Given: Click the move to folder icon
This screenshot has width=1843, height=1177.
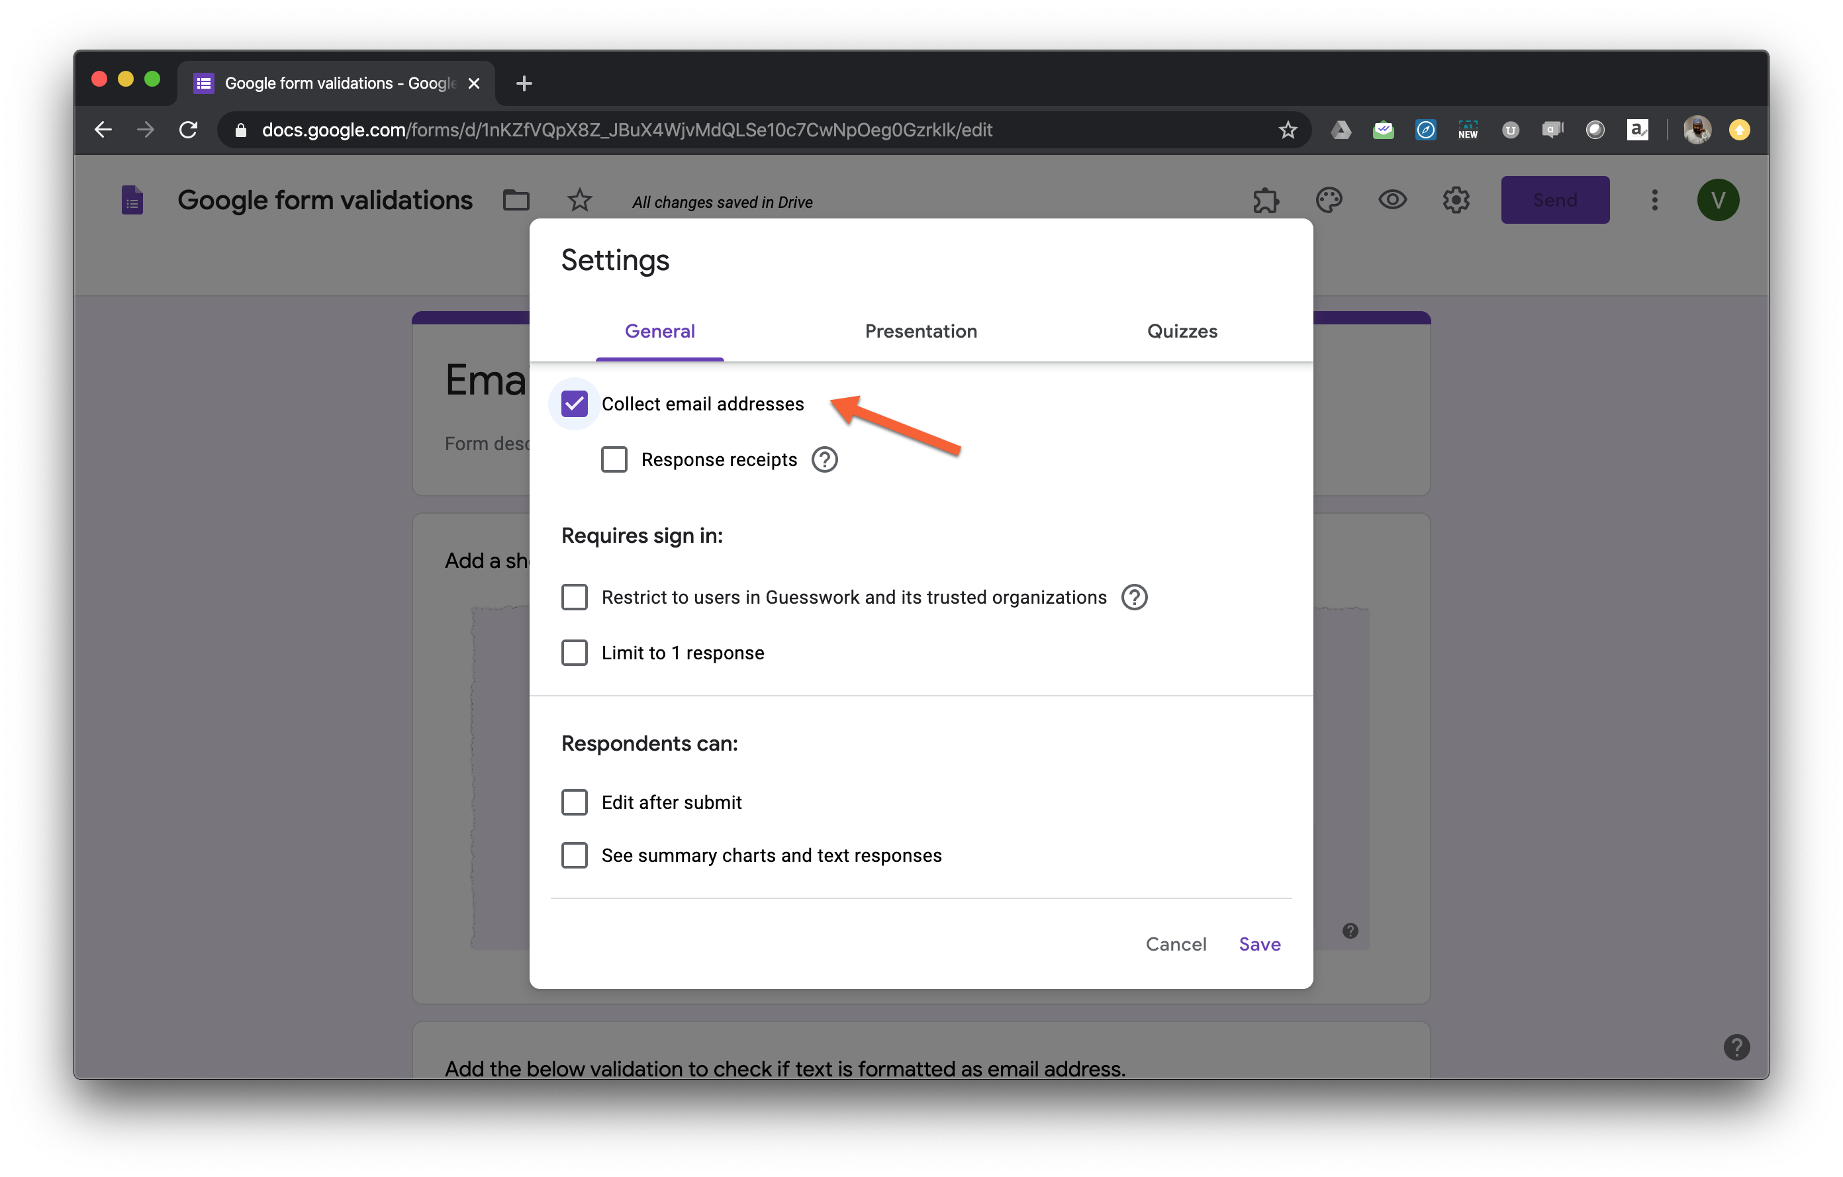Looking at the screenshot, I should (516, 201).
